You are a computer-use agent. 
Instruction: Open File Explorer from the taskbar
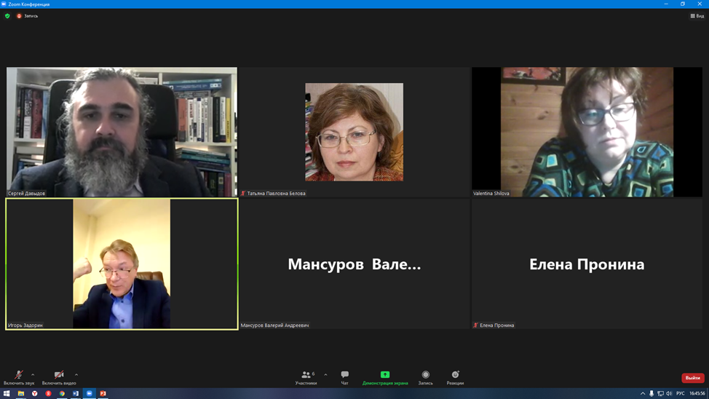21,394
